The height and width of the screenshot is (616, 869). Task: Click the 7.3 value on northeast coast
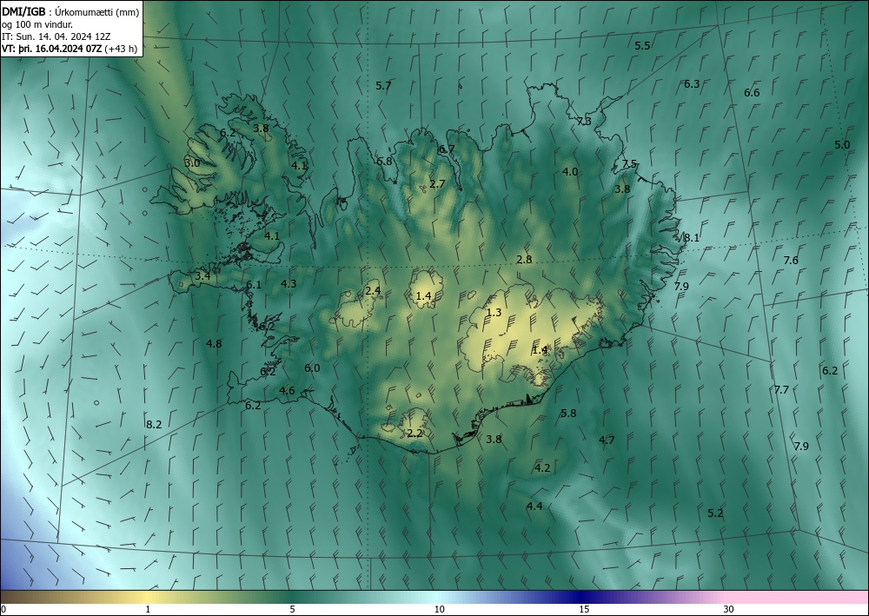pyautogui.click(x=584, y=121)
